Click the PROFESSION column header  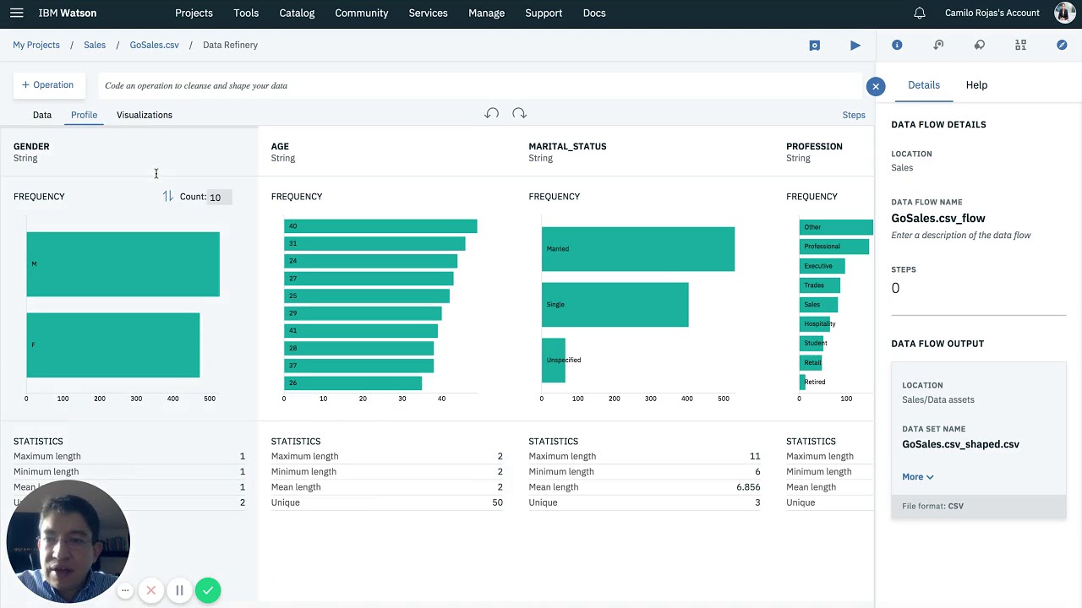pyautogui.click(x=814, y=146)
